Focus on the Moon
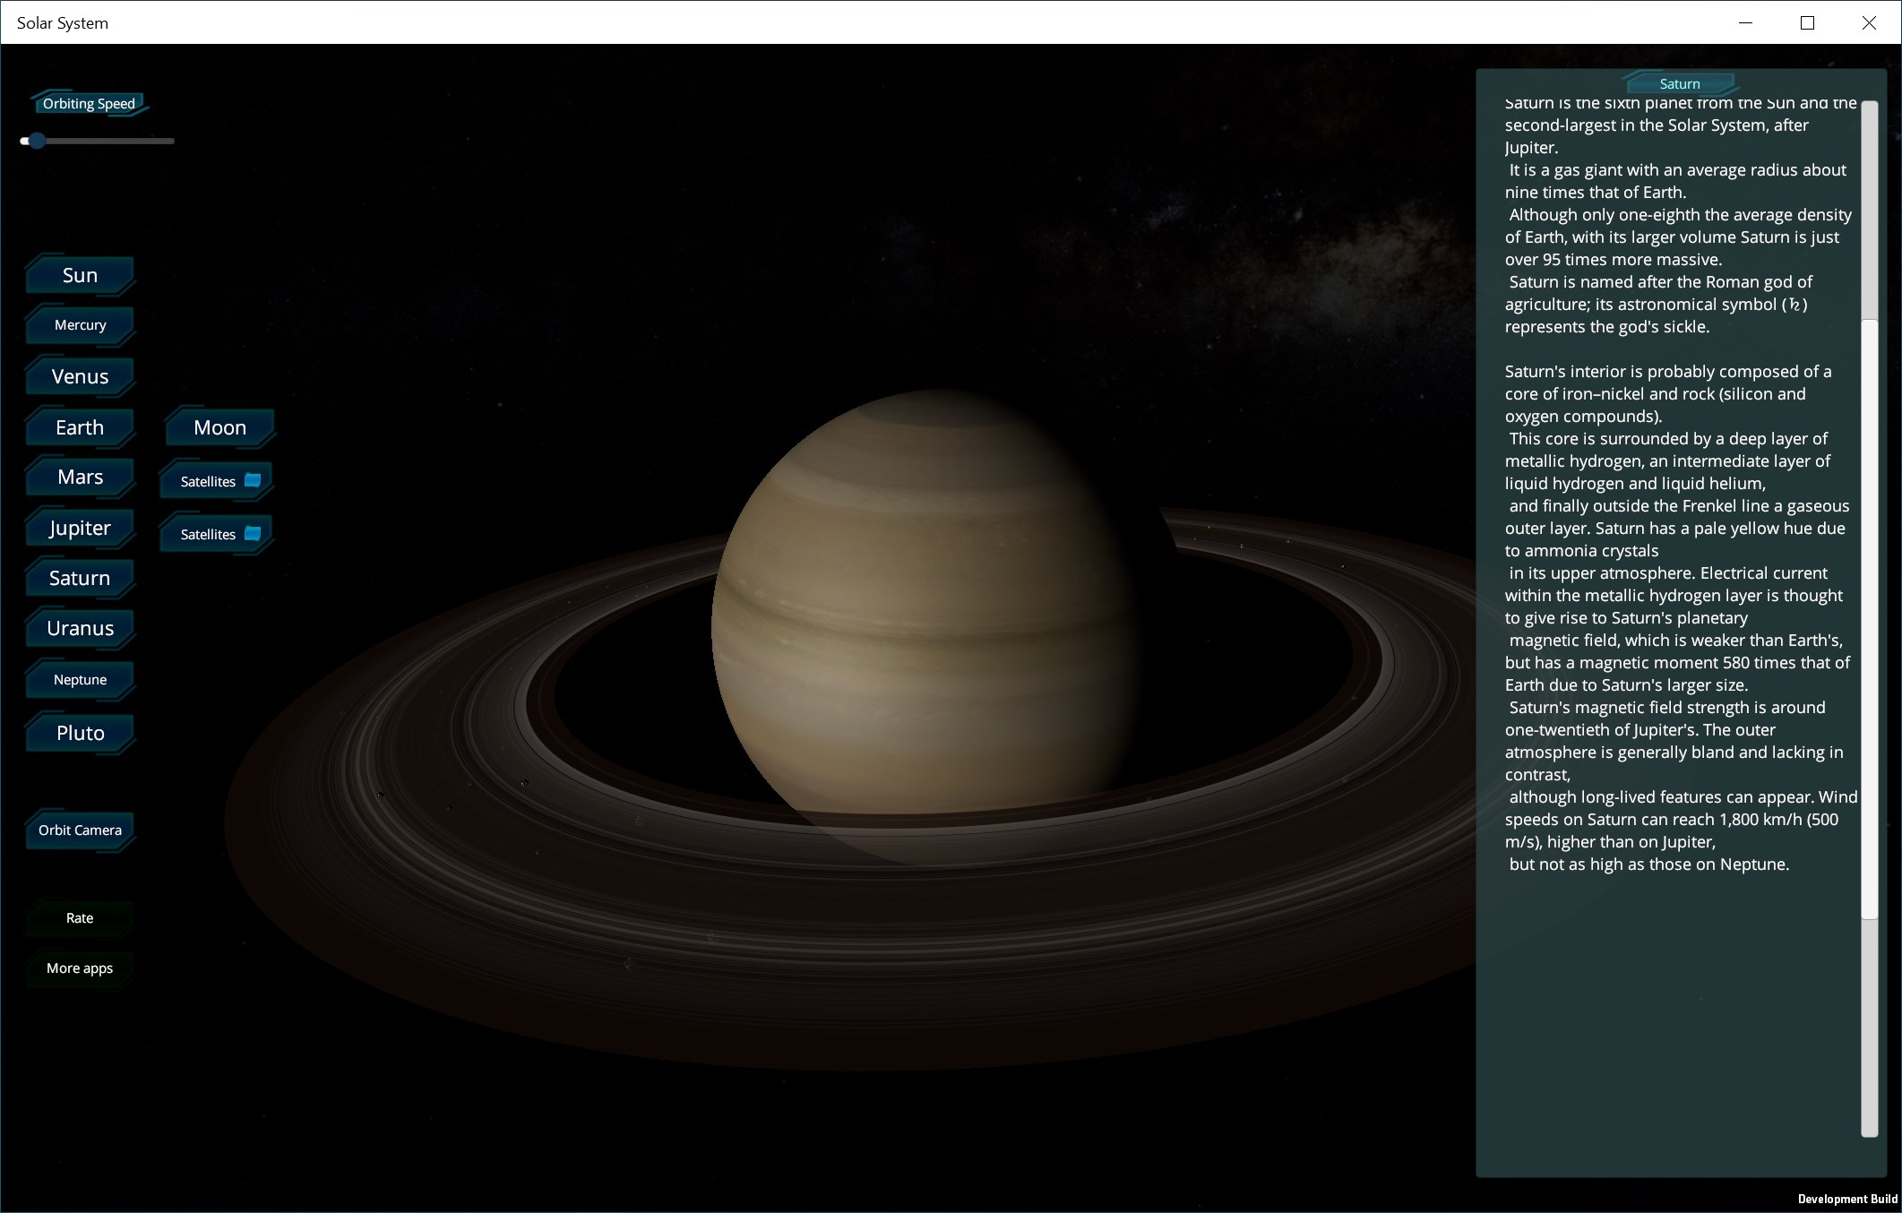 coord(219,427)
